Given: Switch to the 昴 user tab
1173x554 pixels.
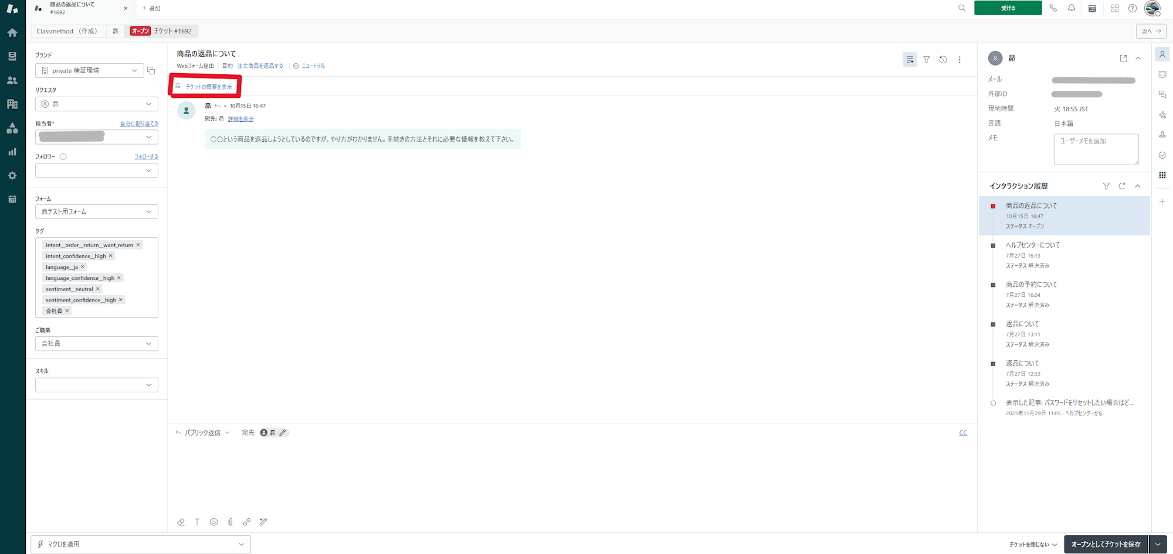Looking at the screenshot, I should (116, 31).
